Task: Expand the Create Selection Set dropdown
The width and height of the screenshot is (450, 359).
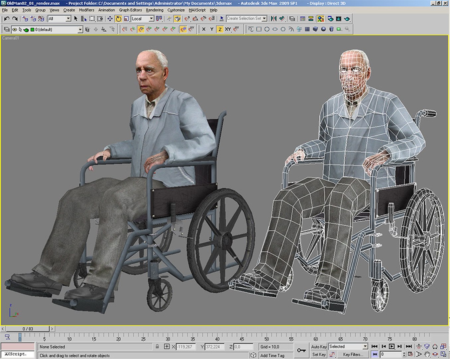Action: tap(265, 19)
